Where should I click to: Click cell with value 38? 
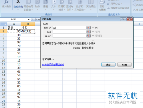[x=14, y=49]
